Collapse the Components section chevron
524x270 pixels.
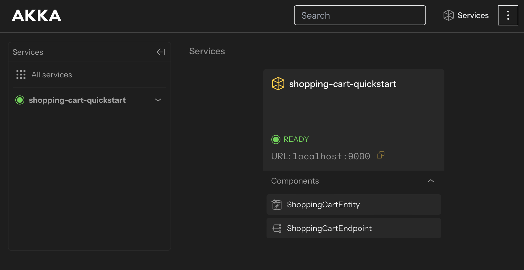click(x=431, y=181)
